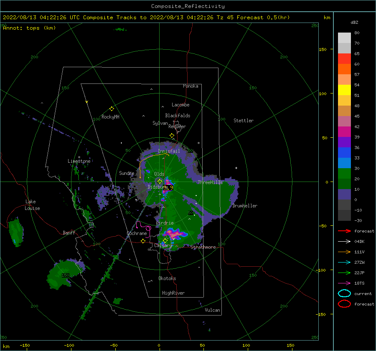
Task: Select the yellow diamond at the radar center
Action: [160, 182]
